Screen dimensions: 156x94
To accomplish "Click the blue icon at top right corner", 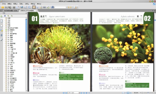I will [x=154, y=4].
